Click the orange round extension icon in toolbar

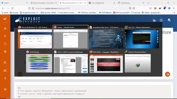click(x=155, y=8)
